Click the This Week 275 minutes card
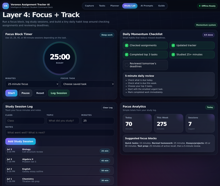The height and width of the screenshot is (186, 220). 169,123
